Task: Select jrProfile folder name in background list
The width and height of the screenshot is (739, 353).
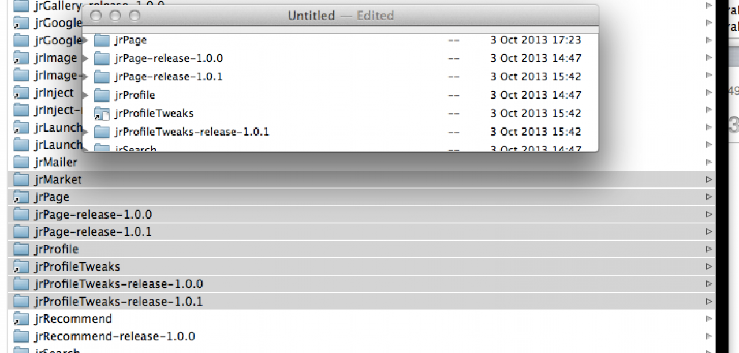Action: click(56, 249)
